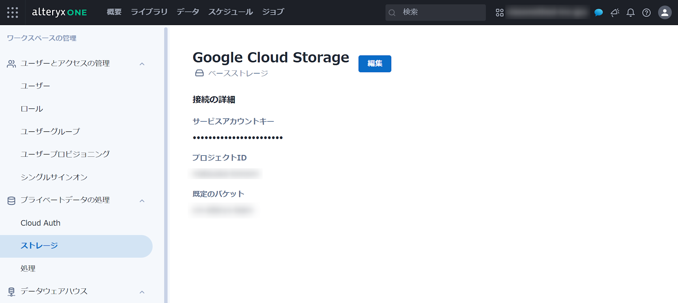Screen dimensions: 678x303
Task: Open the ジョブ menu
Action: 273,12
